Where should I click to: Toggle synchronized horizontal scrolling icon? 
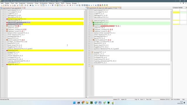point(43,5)
